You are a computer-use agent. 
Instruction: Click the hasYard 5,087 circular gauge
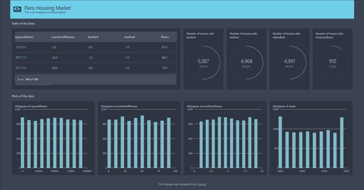(203, 63)
